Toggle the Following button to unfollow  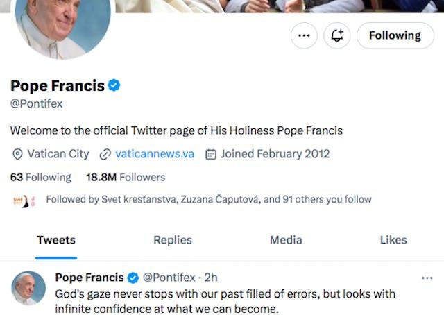coord(395,35)
